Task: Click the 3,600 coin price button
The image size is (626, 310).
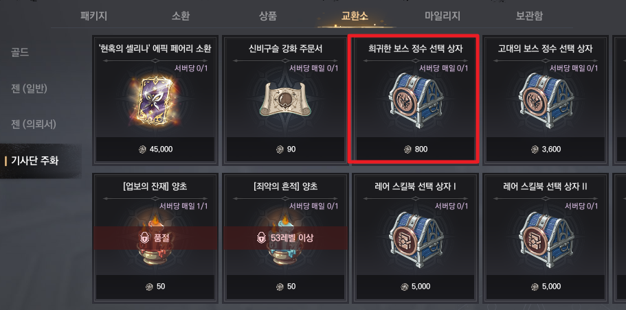Action: [x=546, y=150]
